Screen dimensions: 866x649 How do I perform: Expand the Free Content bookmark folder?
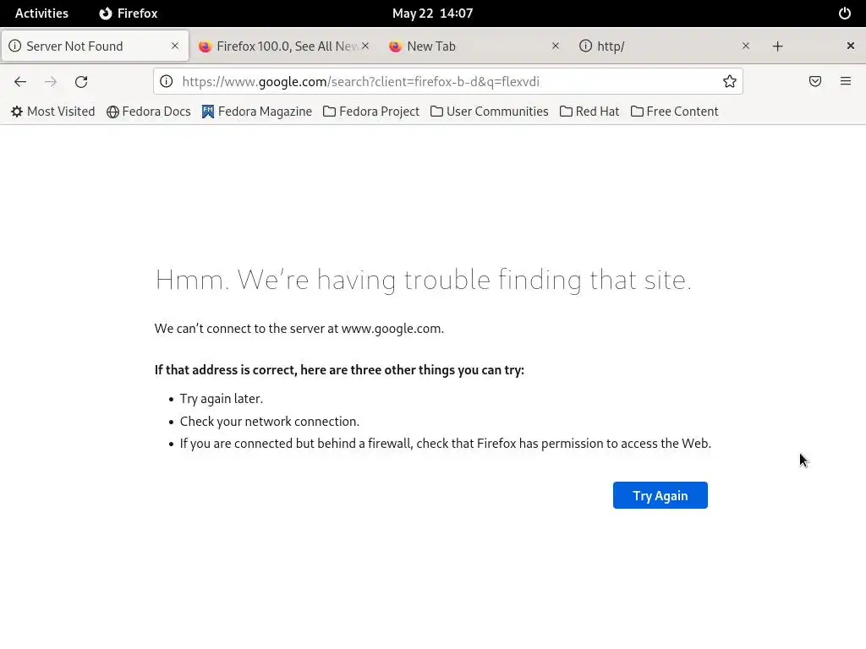tap(674, 112)
